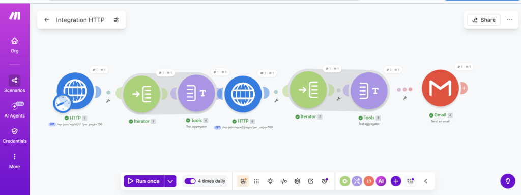
Task: Open scenario notes icon in toolbar
Action: point(311,181)
